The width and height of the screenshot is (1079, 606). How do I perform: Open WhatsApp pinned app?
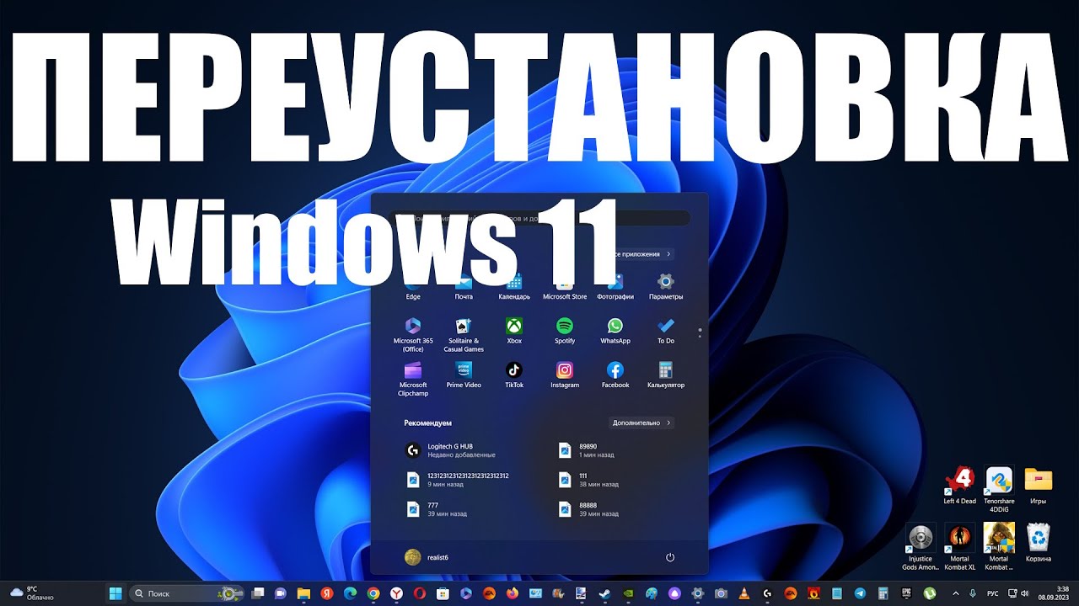tap(615, 330)
